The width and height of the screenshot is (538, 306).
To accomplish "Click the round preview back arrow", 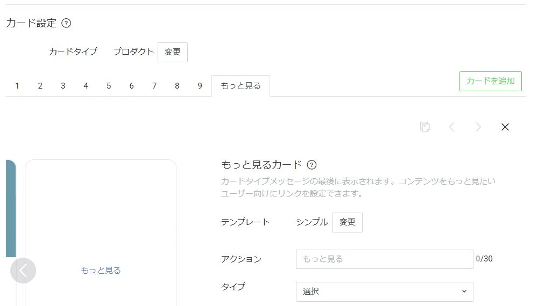I will [x=23, y=271].
